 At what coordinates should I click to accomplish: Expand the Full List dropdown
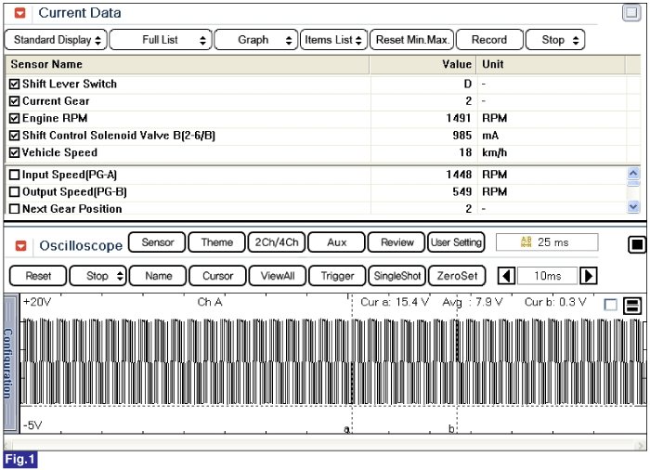[160, 40]
